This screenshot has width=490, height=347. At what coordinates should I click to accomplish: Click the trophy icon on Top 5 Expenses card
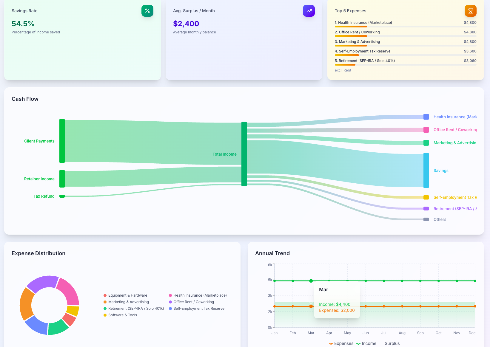tap(470, 10)
